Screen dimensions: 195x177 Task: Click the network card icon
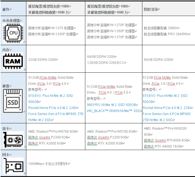point(13,165)
